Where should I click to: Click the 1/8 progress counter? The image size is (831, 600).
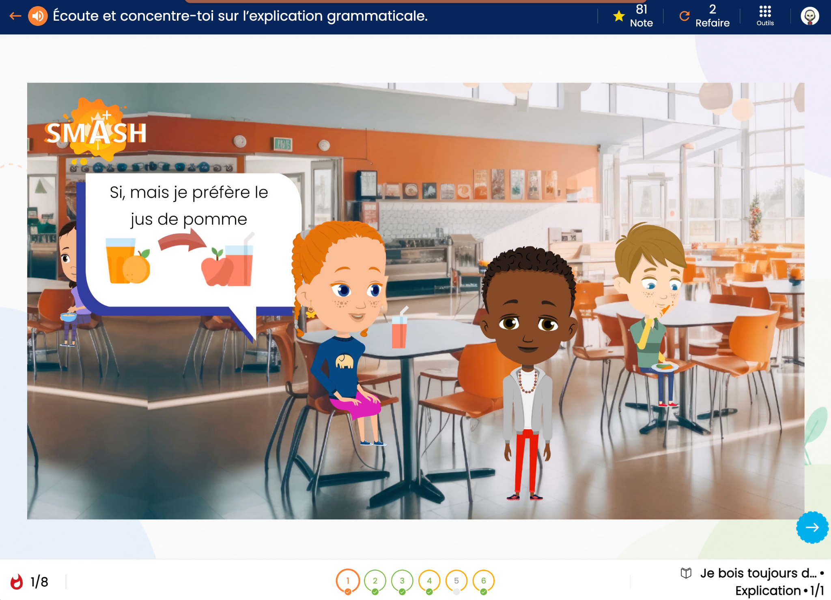click(39, 582)
